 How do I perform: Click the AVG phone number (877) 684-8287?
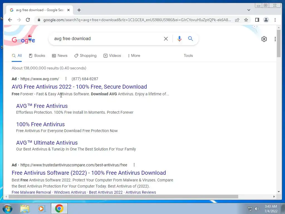coord(85,79)
